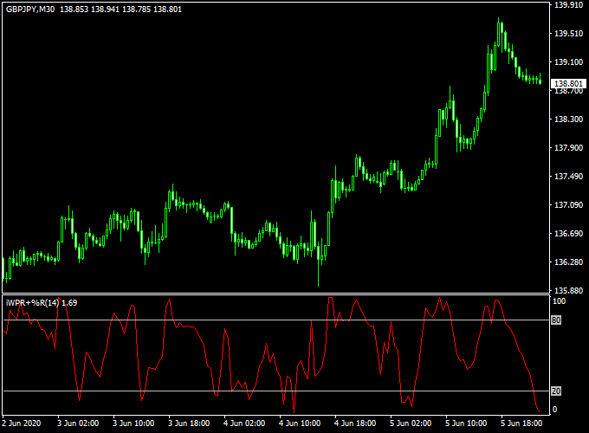
Task: Click the 138.300 price axis label
Action: [x=568, y=119]
